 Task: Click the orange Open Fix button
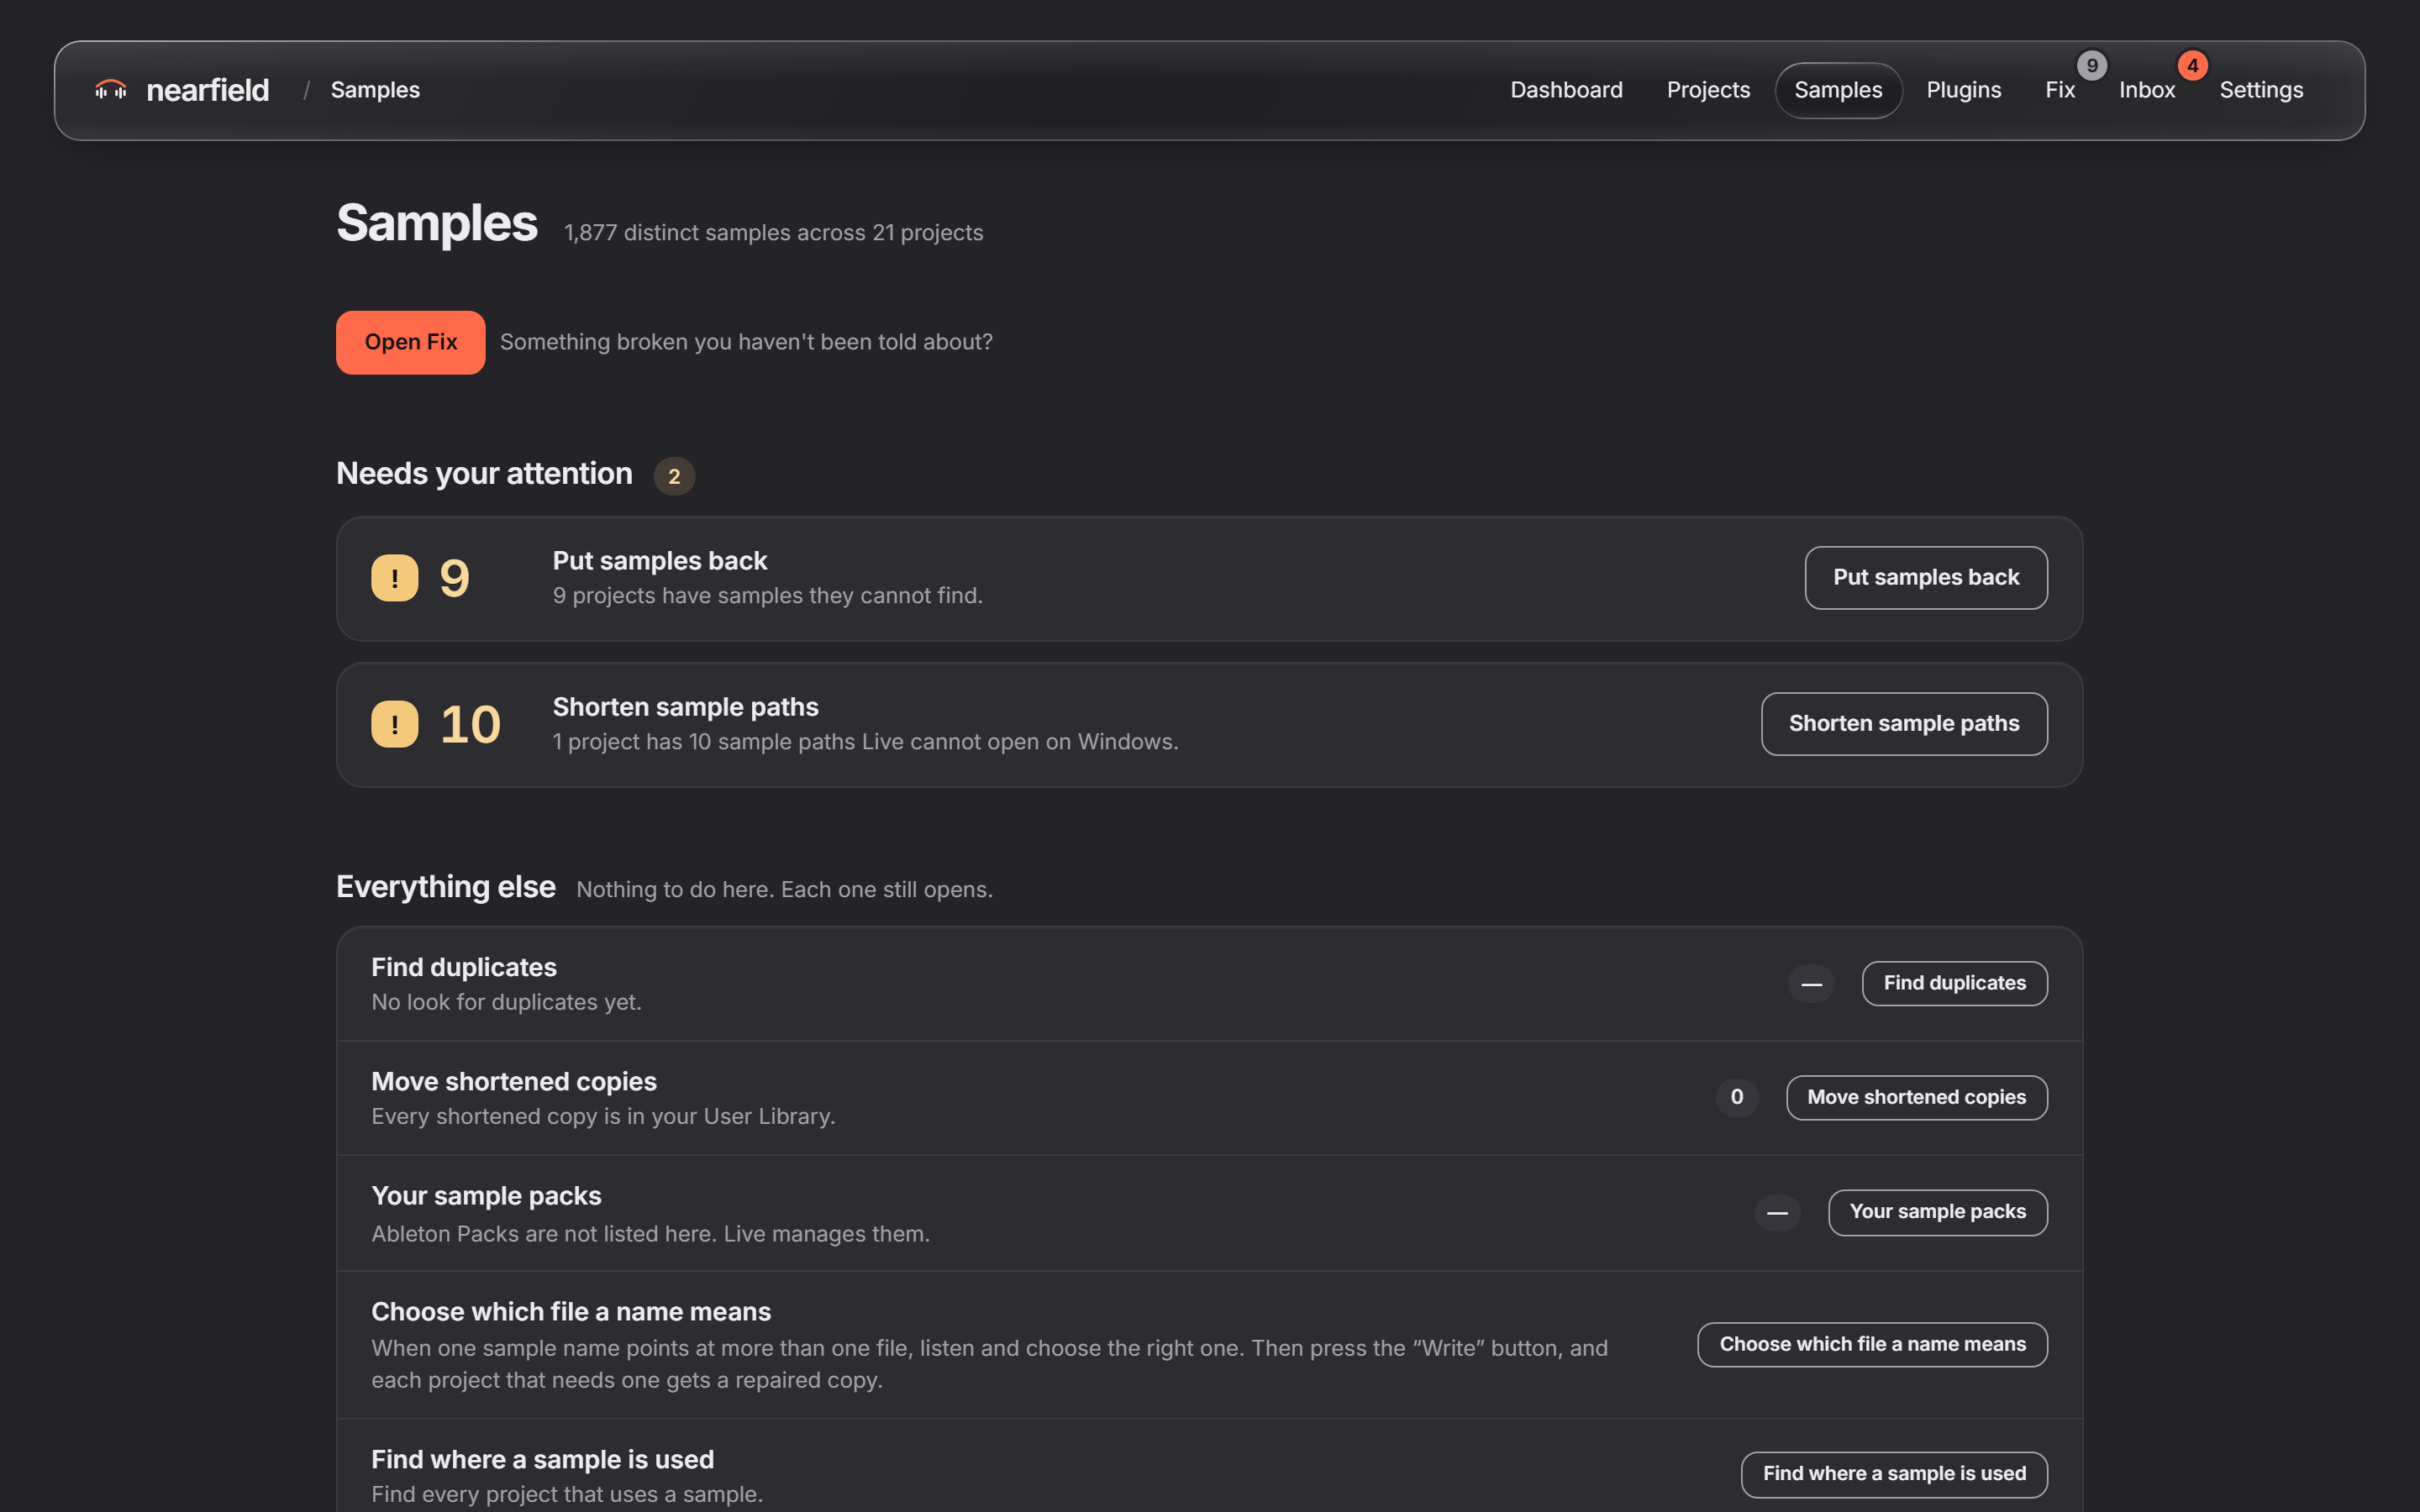(x=410, y=342)
